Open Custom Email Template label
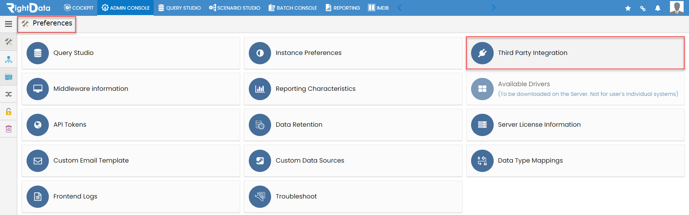Screen dimensions: 689x215 tap(91, 160)
